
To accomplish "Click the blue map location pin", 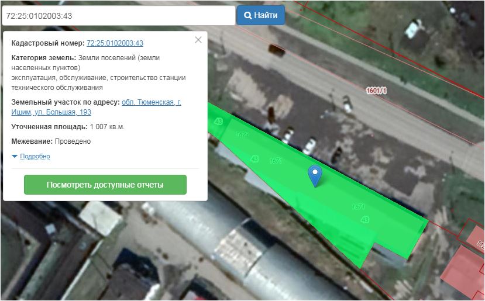I will pyautogui.click(x=315, y=175).
